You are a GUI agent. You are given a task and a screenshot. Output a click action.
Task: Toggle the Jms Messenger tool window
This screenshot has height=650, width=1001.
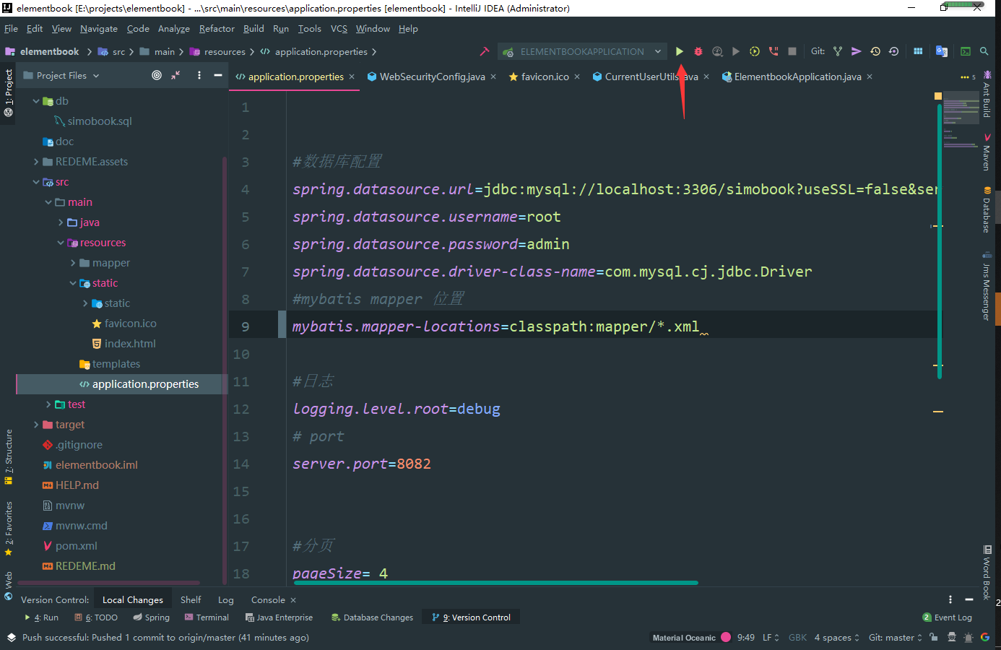(987, 286)
